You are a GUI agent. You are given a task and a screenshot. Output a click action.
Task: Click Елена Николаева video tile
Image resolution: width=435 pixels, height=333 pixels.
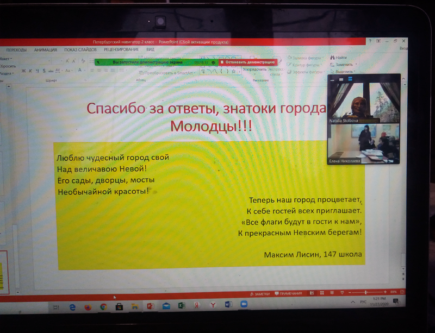pos(364,143)
